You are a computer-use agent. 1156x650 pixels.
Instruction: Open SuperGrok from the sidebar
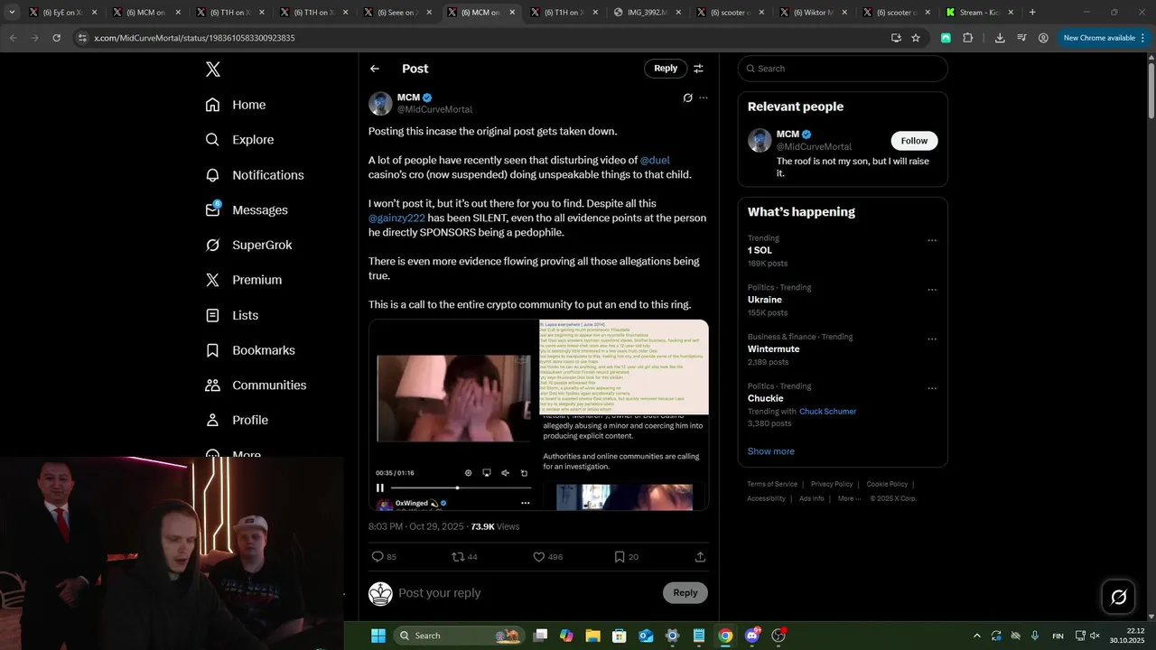(x=248, y=245)
